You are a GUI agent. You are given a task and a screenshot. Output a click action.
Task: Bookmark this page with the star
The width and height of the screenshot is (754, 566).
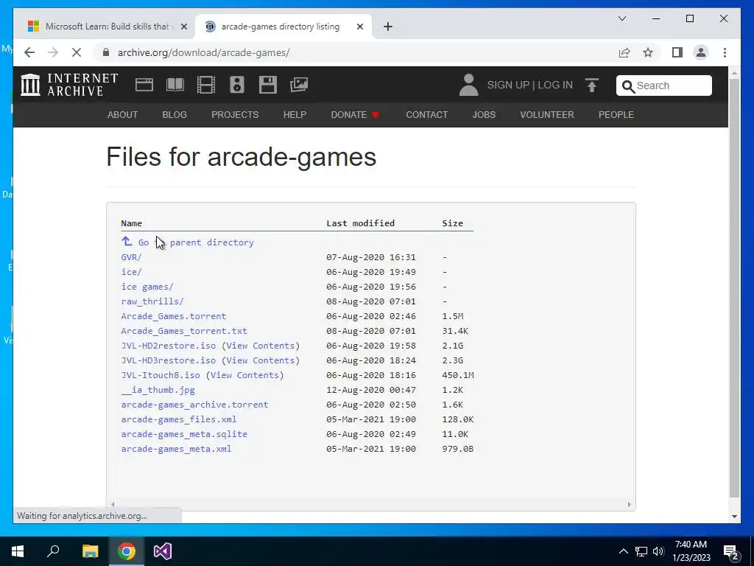[x=648, y=52]
